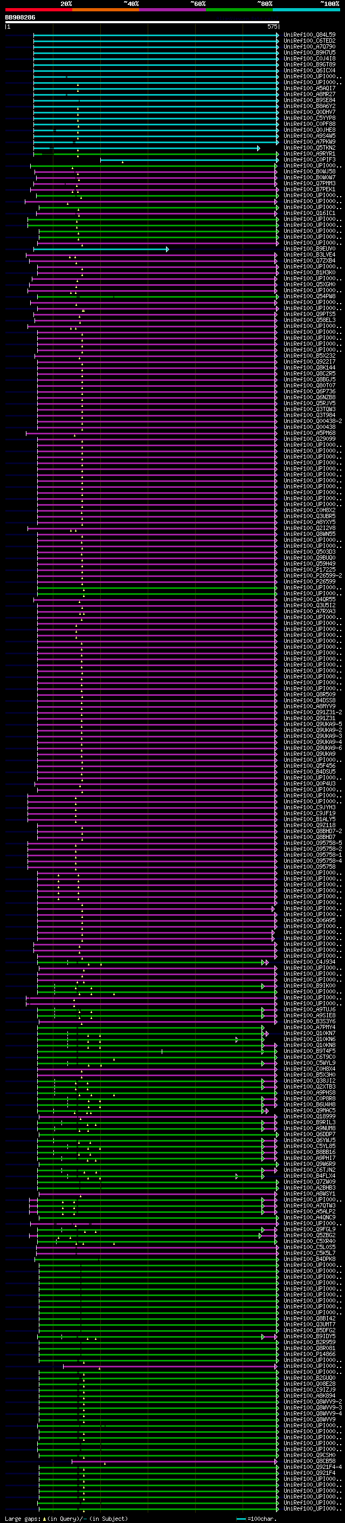Select label UniRef100_Q06A95
This screenshot has height=1523, width=345.
click(x=309, y=921)
